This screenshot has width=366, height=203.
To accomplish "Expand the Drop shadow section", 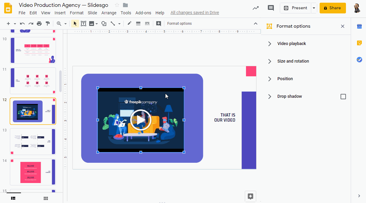I will [x=270, y=97].
